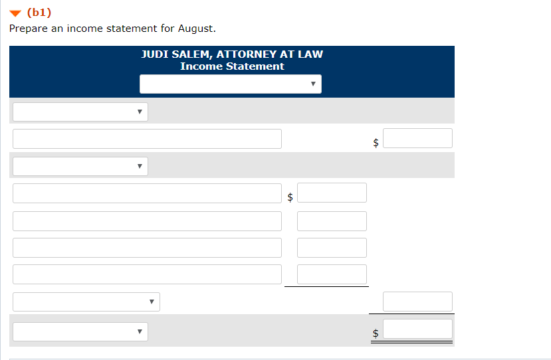Click the first expense account name field
The height and width of the screenshot is (360, 551).
[147, 193]
